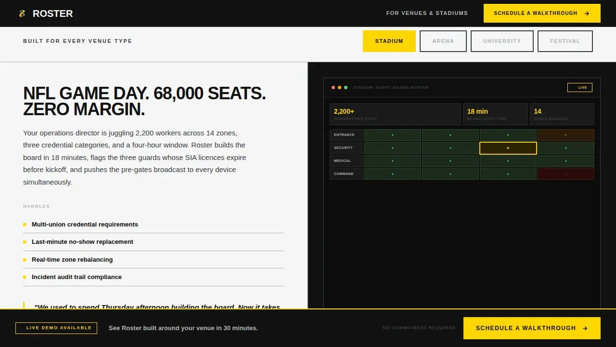The height and width of the screenshot is (347, 616).
Task: Click the HANDLES section label
Action: click(37, 206)
